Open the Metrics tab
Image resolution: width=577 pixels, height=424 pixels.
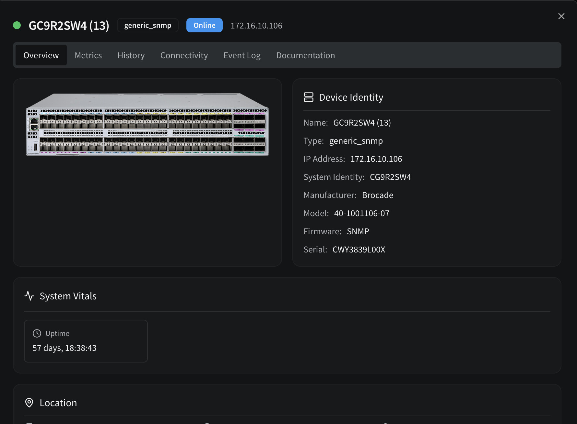pyautogui.click(x=88, y=55)
